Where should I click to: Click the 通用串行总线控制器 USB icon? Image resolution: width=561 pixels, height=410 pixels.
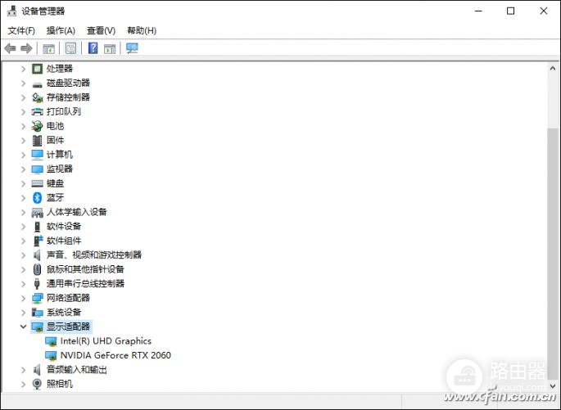click(37, 283)
